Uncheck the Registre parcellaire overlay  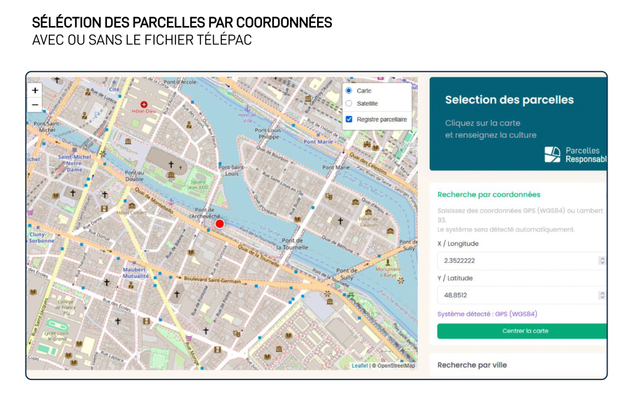tap(349, 119)
